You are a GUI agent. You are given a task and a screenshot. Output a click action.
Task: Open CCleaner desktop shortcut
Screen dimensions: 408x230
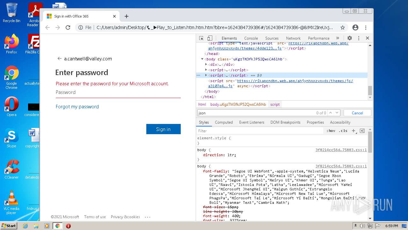pos(11,170)
